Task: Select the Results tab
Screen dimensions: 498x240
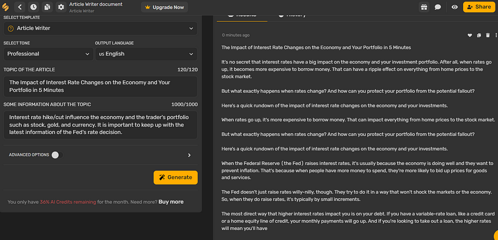Action: pyautogui.click(x=242, y=15)
